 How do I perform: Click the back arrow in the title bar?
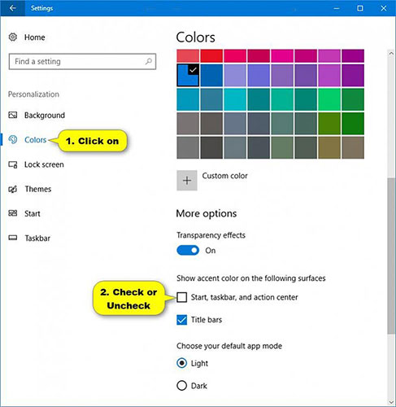coord(12,8)
